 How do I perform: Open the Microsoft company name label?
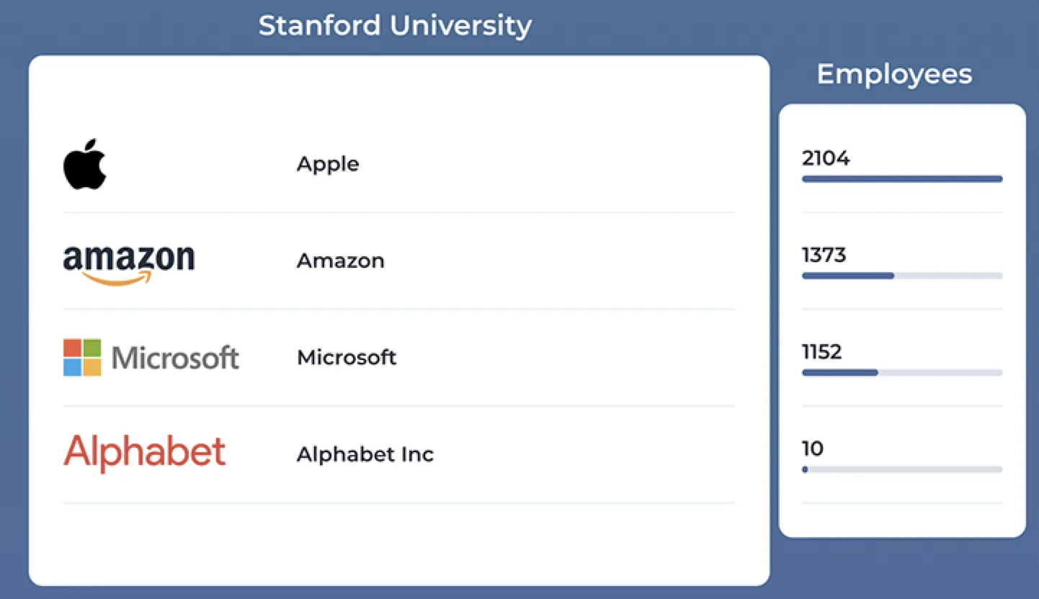click(x=347, y=357)
